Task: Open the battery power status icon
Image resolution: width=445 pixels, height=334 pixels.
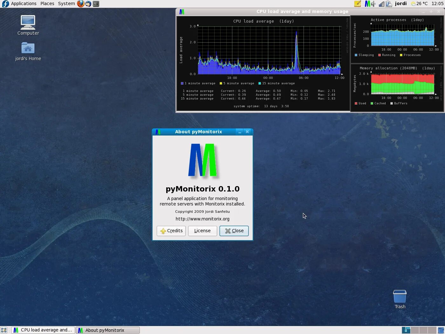Action: [x=389, y=4]
